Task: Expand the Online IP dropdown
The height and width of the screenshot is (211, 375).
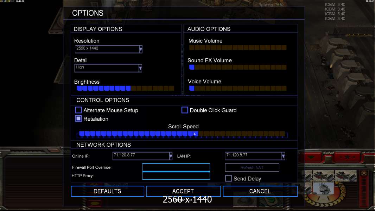Action: click(171, 156)
